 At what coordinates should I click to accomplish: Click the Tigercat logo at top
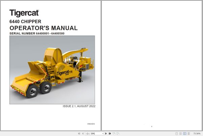[24, 13]
